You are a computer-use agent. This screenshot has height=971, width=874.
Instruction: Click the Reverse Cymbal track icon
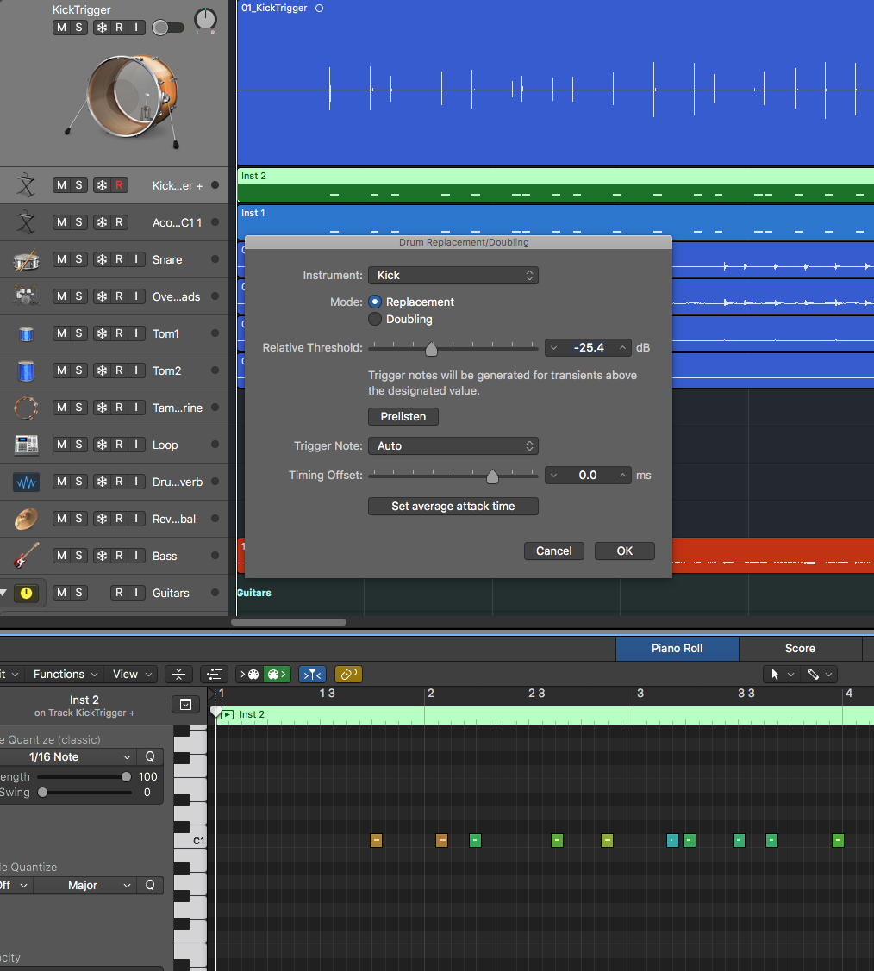click(x=26, y=519)
